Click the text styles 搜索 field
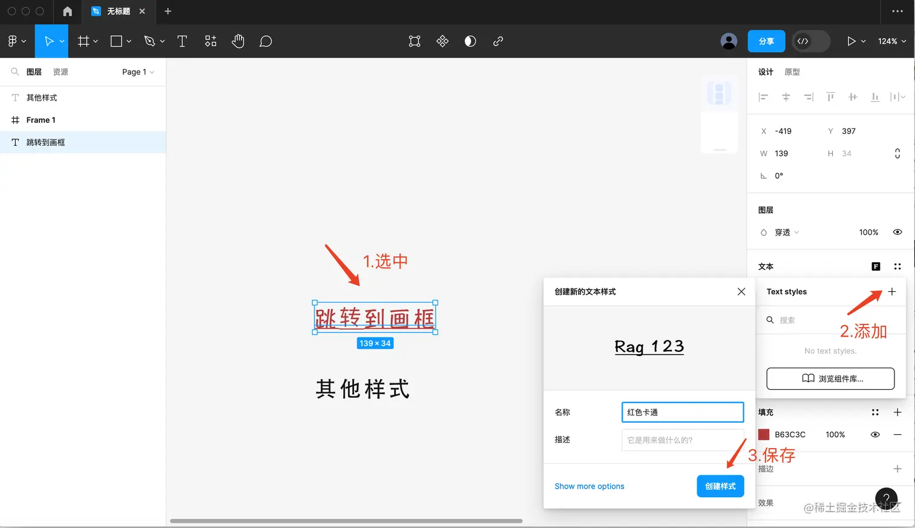Image resolution: width=915 pixels, height=528 pixels. [830, 320]
